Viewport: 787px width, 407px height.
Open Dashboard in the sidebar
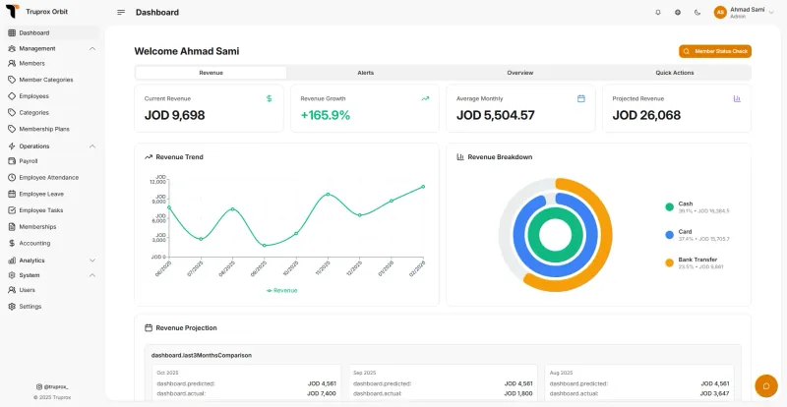(52, 33)
